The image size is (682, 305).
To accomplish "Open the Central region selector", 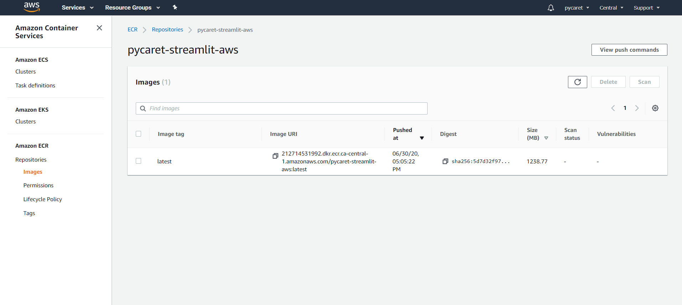I will click(x=611, y=8).
